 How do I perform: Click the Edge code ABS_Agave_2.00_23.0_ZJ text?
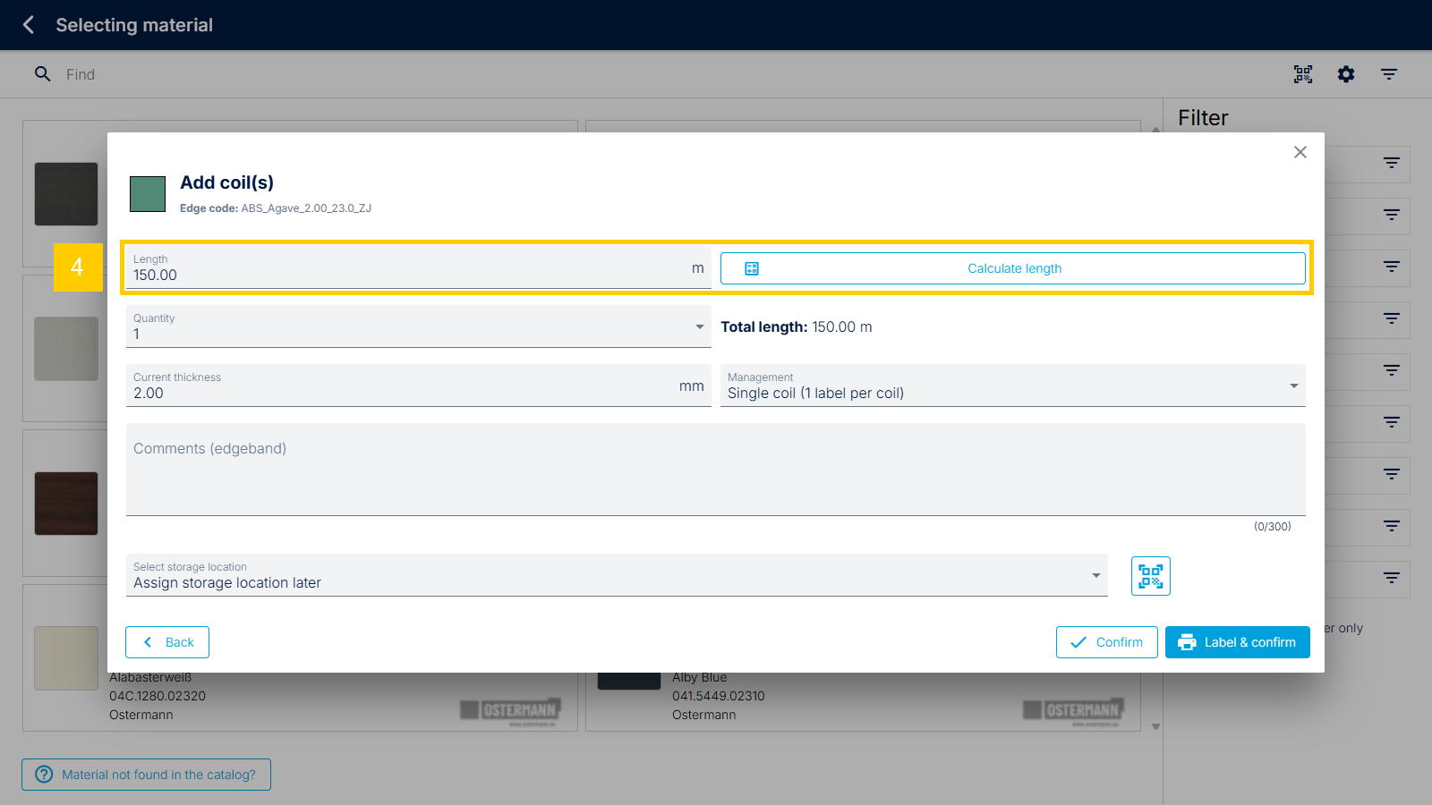[276, 208]
